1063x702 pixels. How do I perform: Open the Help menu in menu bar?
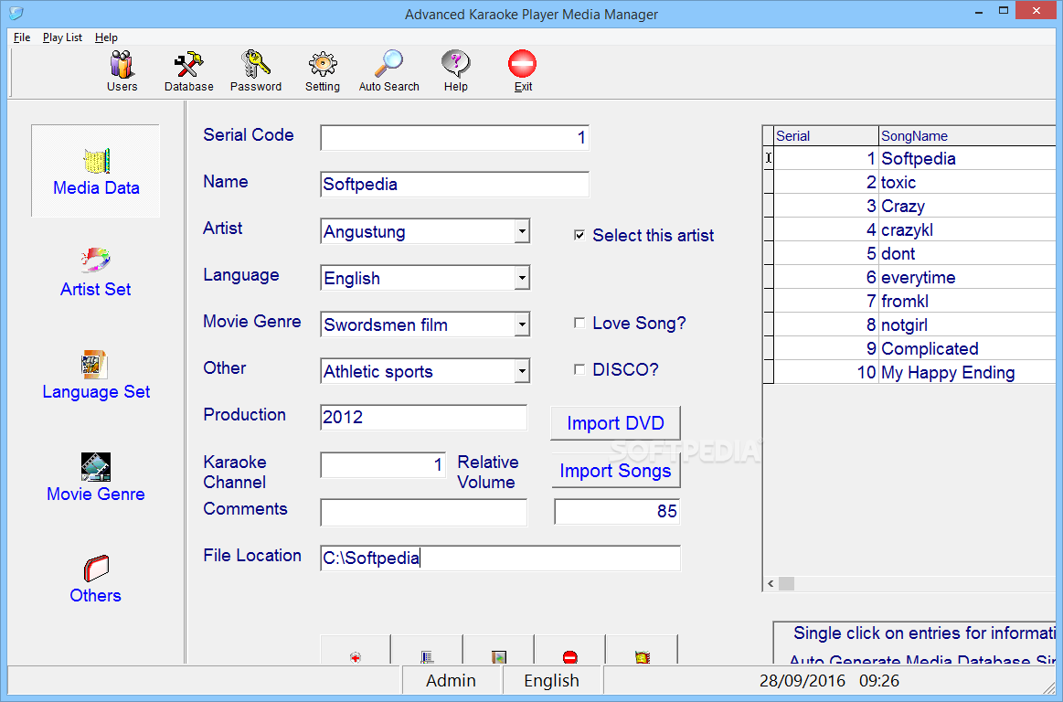(x=106, y=37)
